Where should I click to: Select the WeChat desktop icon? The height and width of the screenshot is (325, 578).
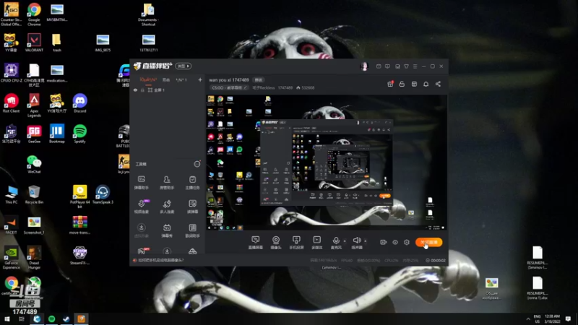pyautogui.click(x=34, y=165)
